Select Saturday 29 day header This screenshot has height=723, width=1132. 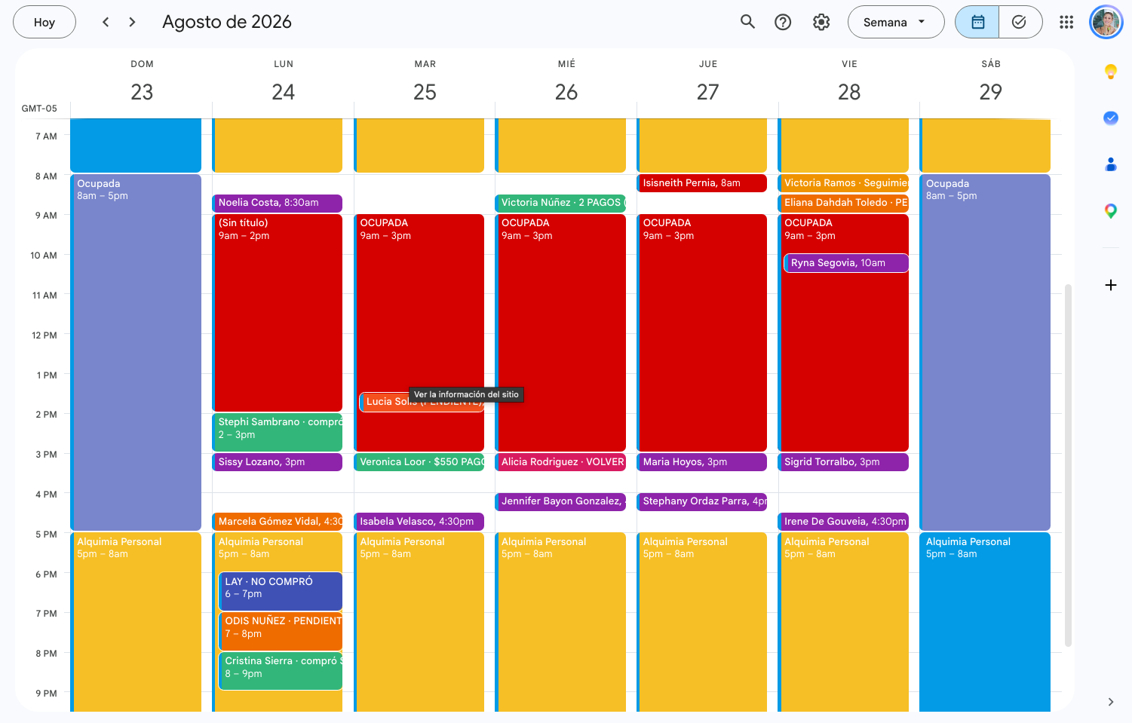click(990, 91)
